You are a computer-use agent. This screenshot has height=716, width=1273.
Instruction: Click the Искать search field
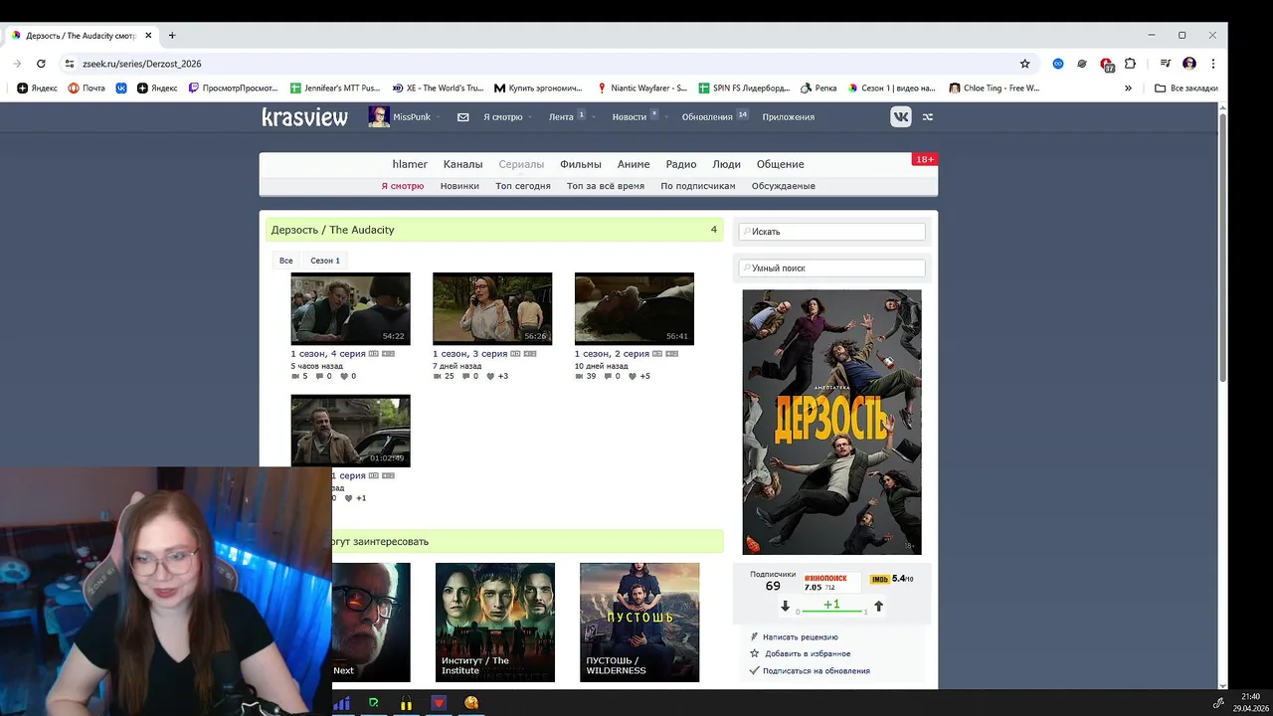point(832,232)
